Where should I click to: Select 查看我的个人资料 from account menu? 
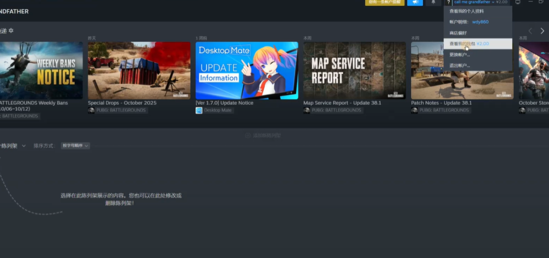pos(466,11)
